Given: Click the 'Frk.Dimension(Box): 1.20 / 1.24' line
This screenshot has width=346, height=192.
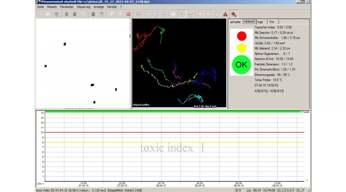Looking at the screenshot, I should [275, 70].
